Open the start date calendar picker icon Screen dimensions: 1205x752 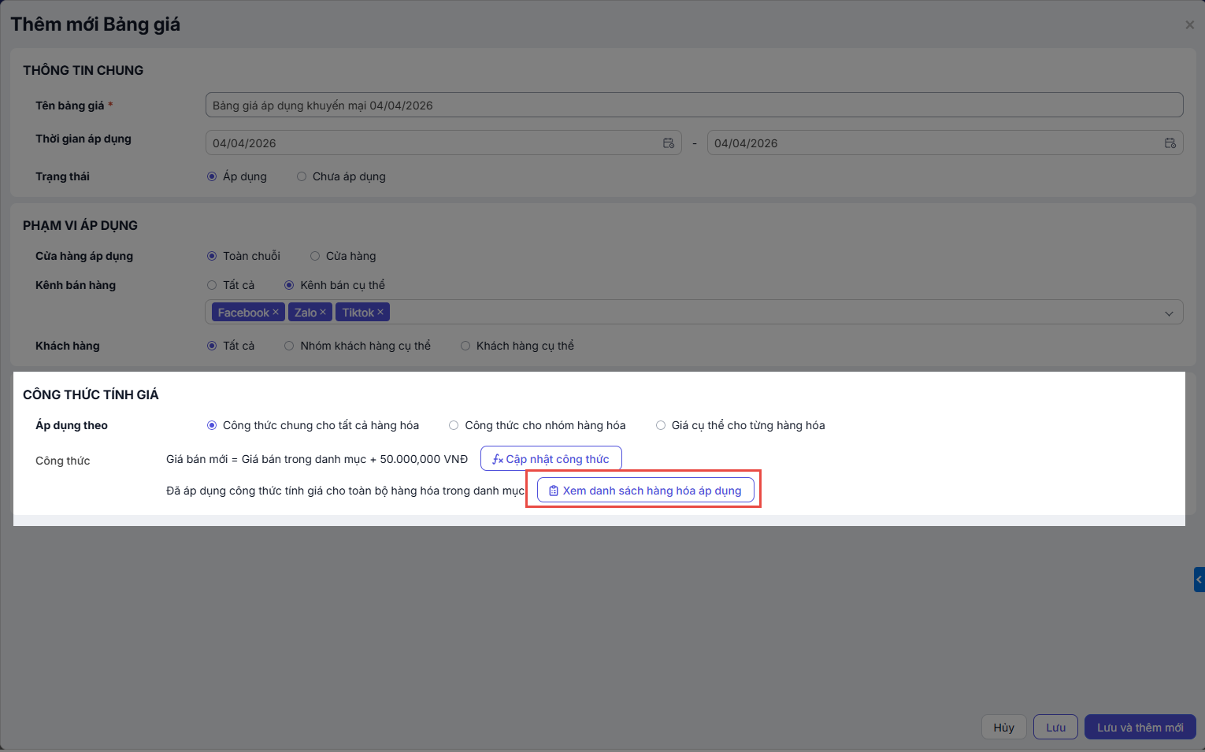668,143
